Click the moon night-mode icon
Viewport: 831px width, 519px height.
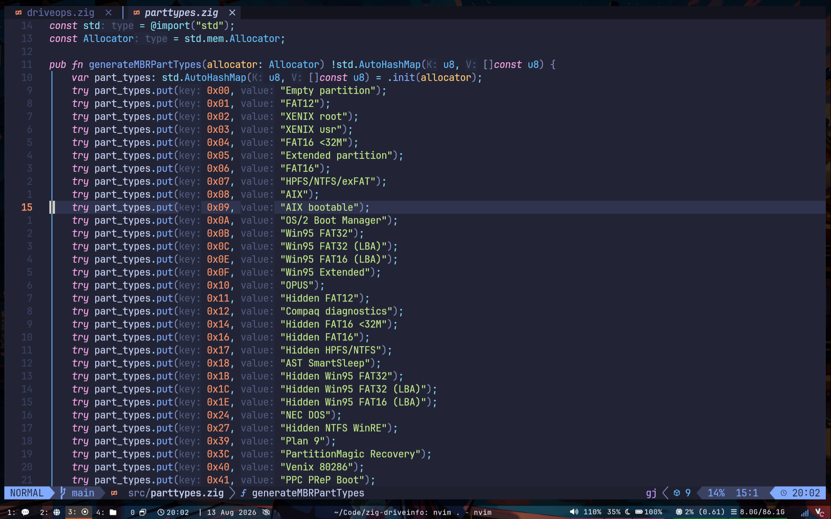pos(627,512)
